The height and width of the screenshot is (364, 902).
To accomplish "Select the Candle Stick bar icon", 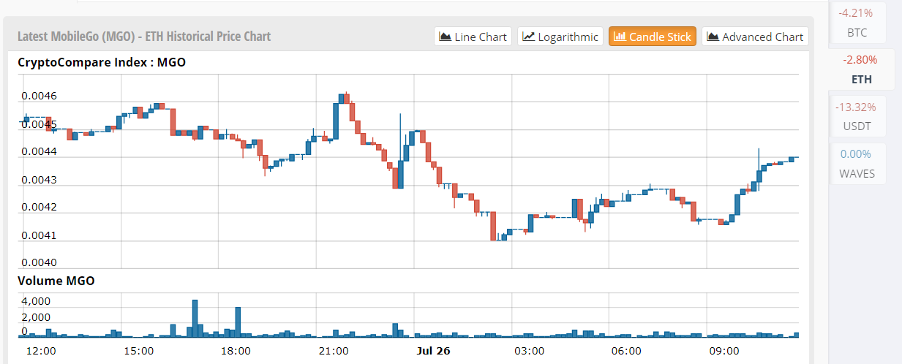I will pyautogui.click(x=619, y=37).
